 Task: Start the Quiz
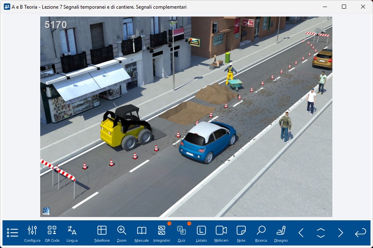click(x=181, y=233)
